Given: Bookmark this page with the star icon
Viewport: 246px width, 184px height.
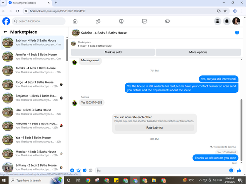Looking at the screenshot, I should pyautogui.click(x=225, y=11).
